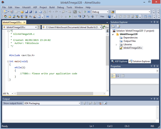Switch to the Solution Explorer bottom tab
This screenshot has width=161, height=129.
click(x=140, y=61)
